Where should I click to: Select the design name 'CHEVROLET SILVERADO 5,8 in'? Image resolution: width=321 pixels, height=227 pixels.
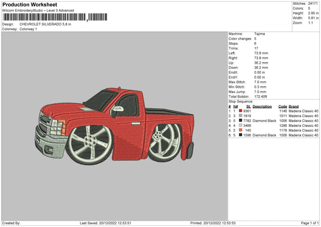pyautogui.click(x=45, y=24)
